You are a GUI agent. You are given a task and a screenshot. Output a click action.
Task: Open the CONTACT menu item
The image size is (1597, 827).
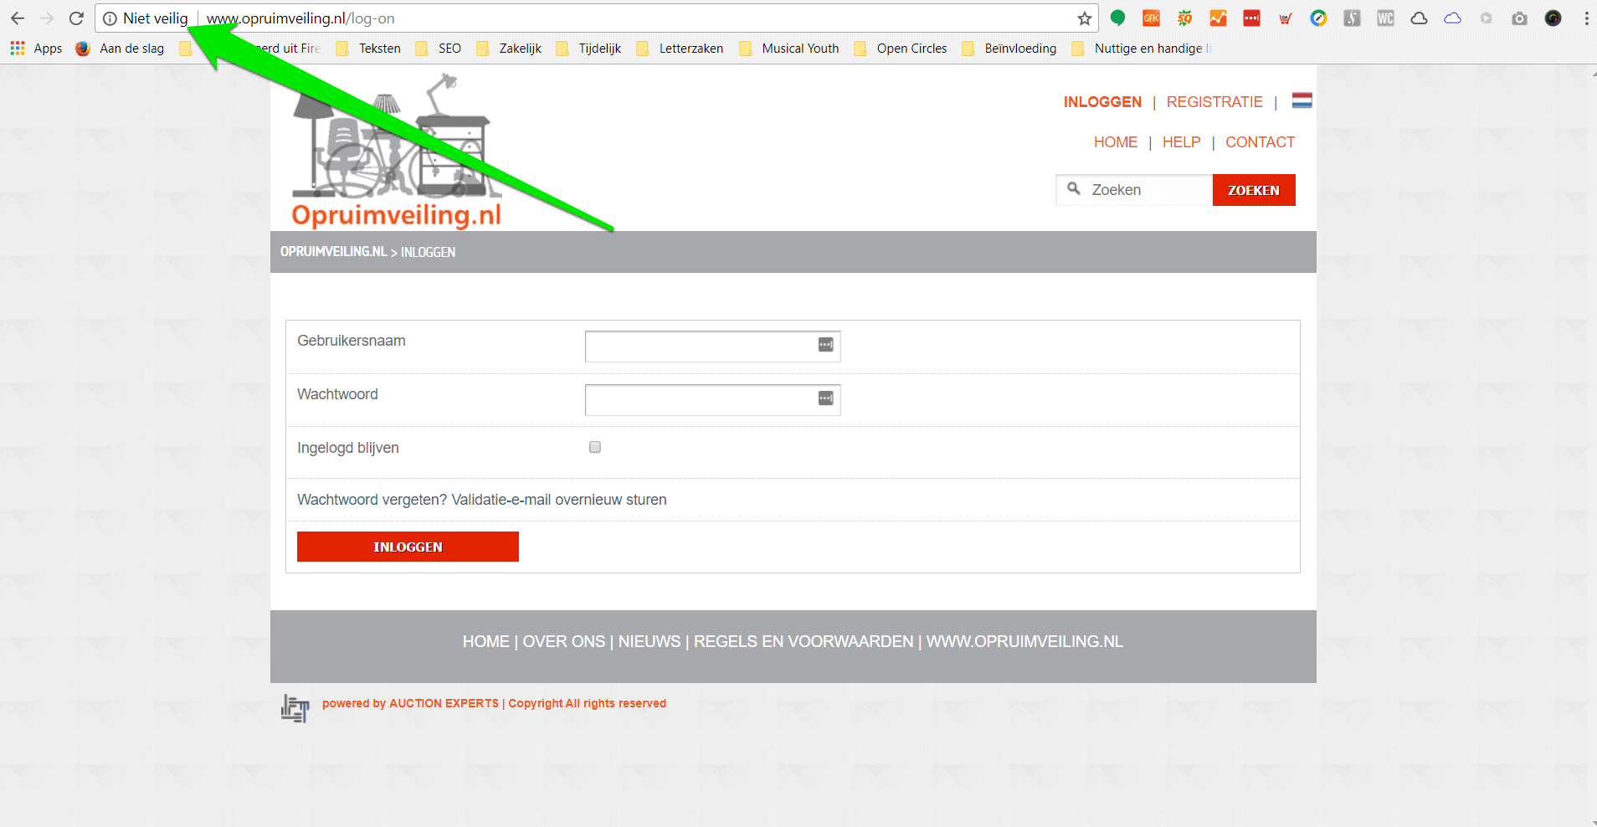click(x=1260, y=141)
